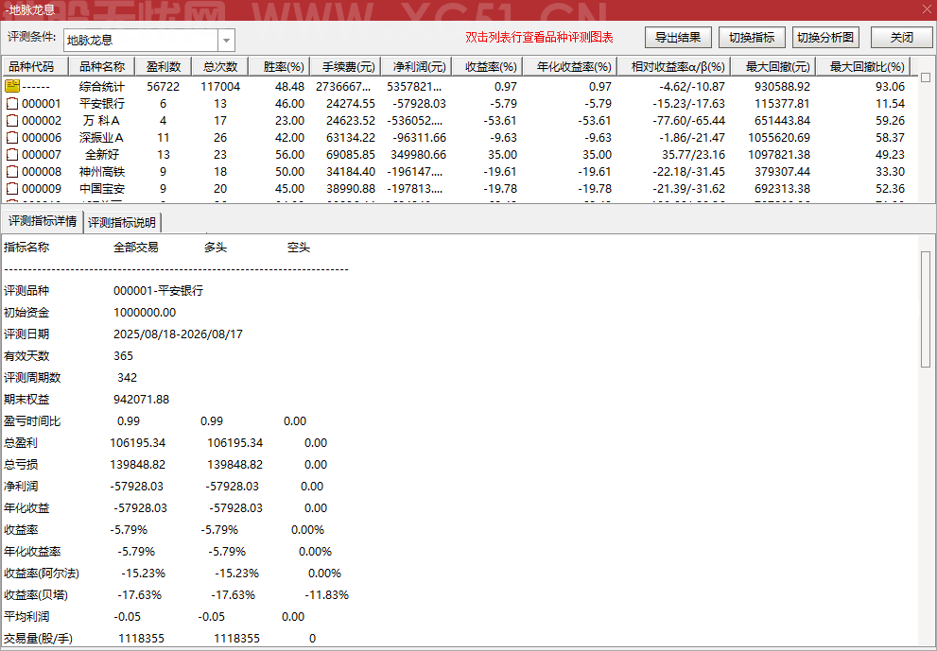
Task: Click the 关闭 button
Action: point(902,37)
